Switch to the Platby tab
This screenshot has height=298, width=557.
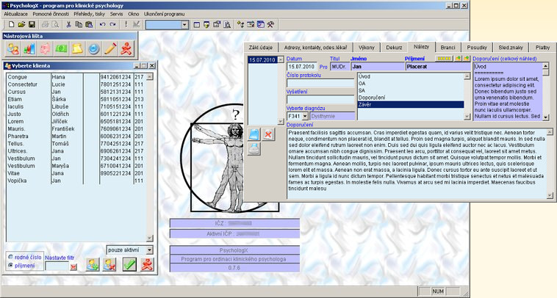542,48
